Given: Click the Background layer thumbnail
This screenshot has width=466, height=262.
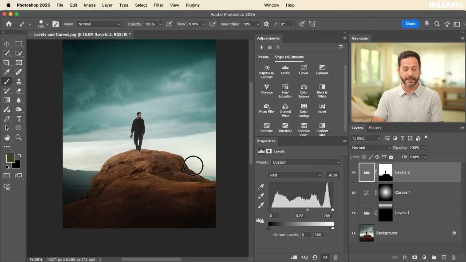Looking at the screenshot, I should (367, 233).
